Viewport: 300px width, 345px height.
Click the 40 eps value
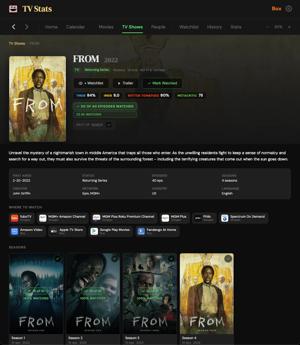[x=157, y=180]
